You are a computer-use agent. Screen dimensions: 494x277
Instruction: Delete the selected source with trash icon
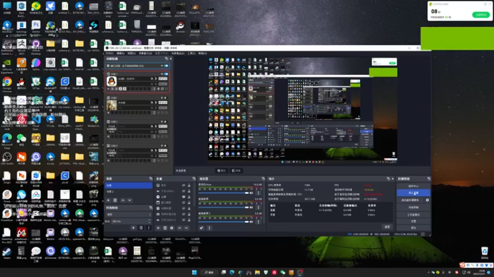tap(165, 228)
